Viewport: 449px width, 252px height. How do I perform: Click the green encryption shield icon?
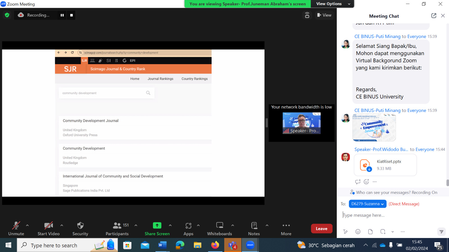[7, 15]
